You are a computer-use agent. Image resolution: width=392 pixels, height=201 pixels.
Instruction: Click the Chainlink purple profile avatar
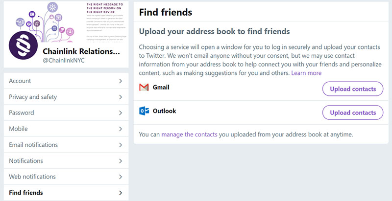pyautogui.click(x=23, y=45)
